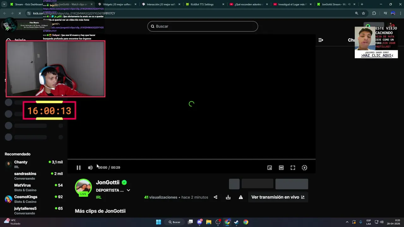404x227 pixels.
Task: Open the Windows Start menu
Action: 158,222
